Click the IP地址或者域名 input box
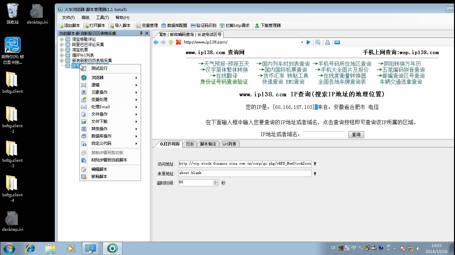Viewport: 455px width, 255px height. [x=324, y=134]
